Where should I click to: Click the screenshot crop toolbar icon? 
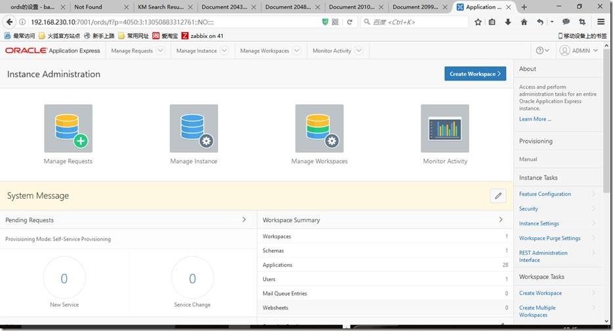pyautogui.click(x=582, y=22)
